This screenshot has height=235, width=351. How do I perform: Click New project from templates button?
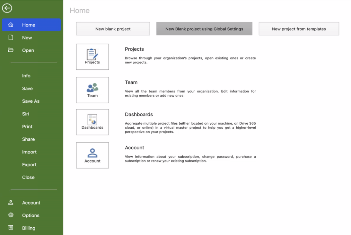pyautogui.click(x=299, y=29)
